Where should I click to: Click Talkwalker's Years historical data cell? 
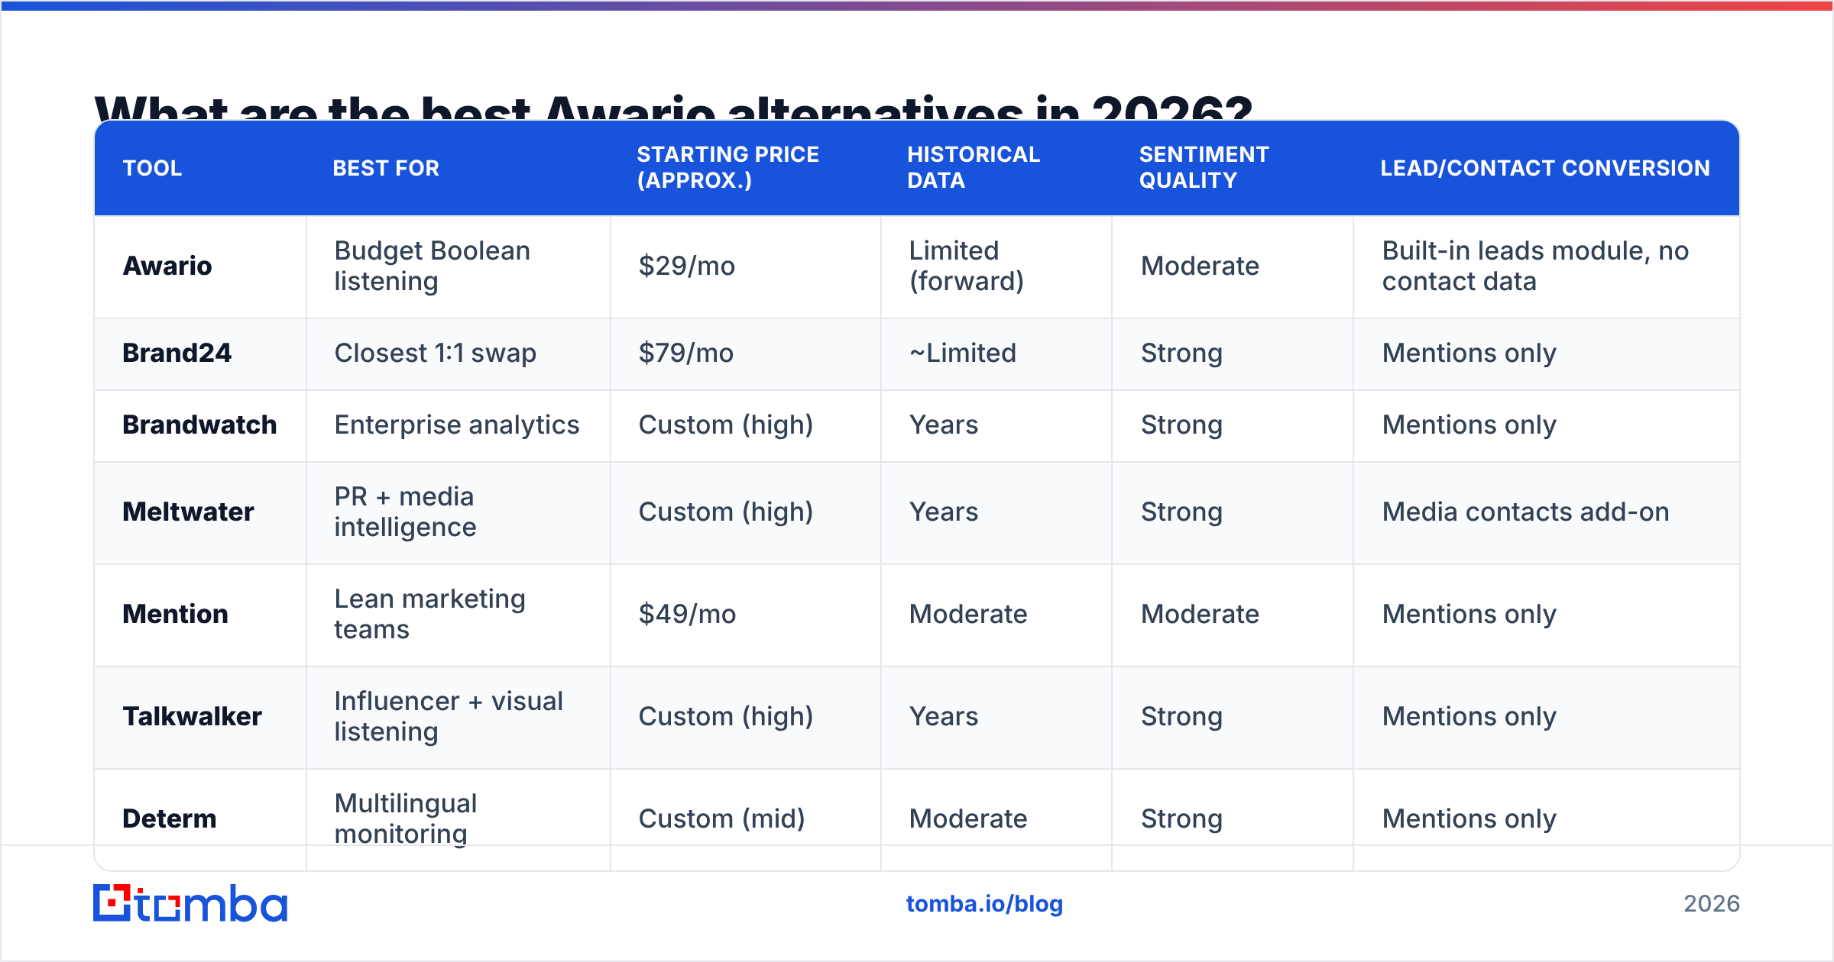[996, 717]
